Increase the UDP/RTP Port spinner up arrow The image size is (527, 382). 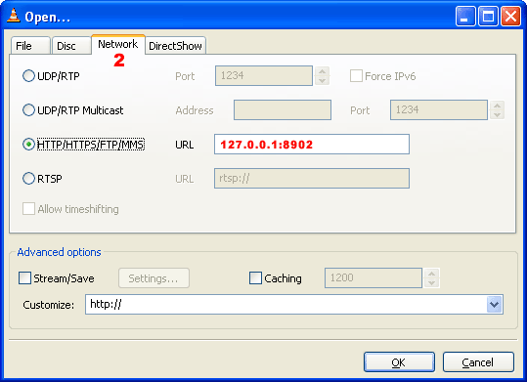click(322, 71)
